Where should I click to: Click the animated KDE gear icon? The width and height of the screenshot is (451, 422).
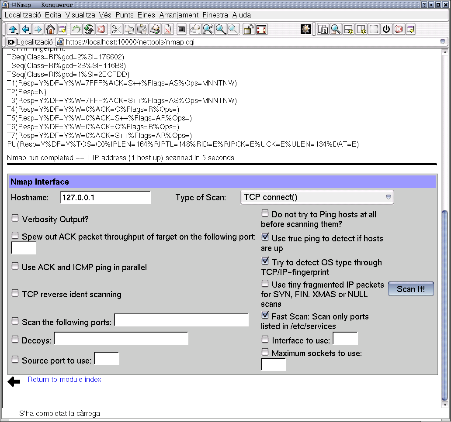[306, 29]
